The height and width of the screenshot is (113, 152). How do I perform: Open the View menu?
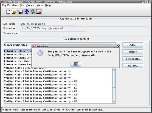coord(40,5)
